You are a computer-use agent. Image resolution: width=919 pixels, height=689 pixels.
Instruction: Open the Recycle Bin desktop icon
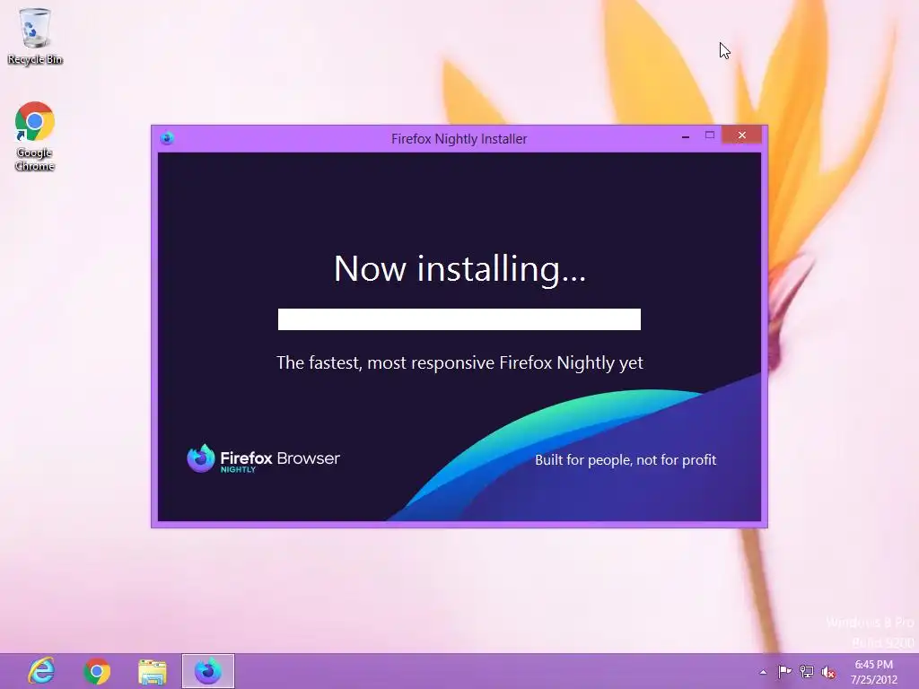pos(35,36)
